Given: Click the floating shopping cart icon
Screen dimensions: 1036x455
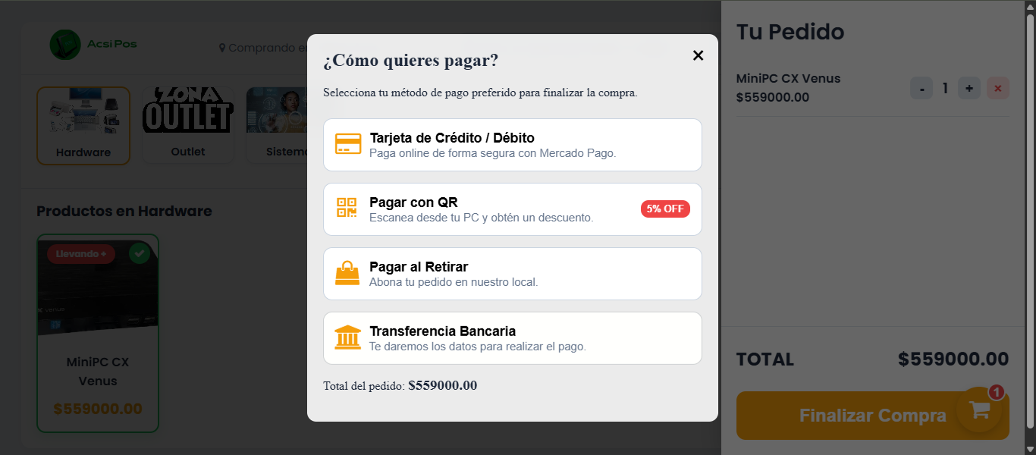Looking at the screenshot, I should (x=979, y=409).
